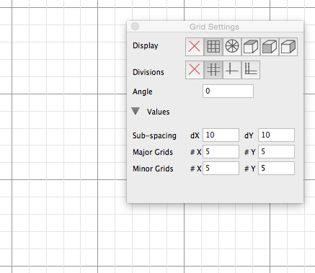Click the Major Grids label
Viewport: 315px width, 273px height.
(x=153, y=152)
